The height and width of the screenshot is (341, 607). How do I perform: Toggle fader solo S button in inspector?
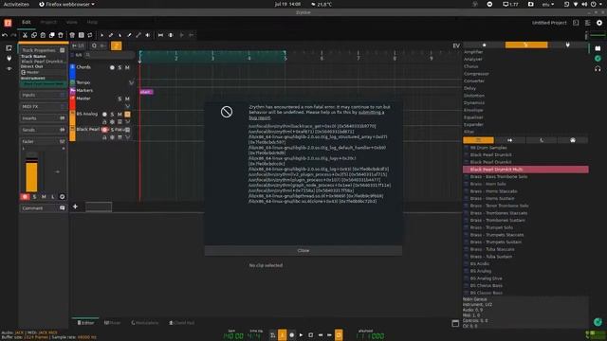point(34,197)
